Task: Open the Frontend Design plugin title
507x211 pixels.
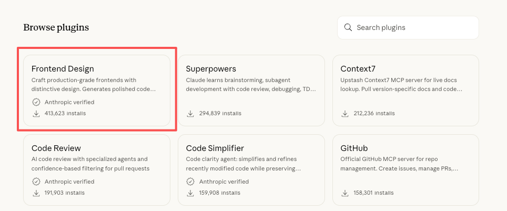Action: pos(63,69)
